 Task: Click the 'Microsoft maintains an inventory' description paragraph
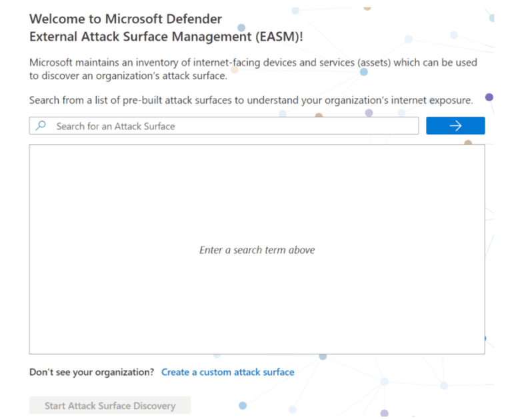click(253, 69)
